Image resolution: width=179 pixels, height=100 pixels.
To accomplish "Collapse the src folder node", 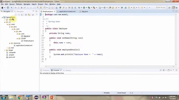I will (5, 22).
